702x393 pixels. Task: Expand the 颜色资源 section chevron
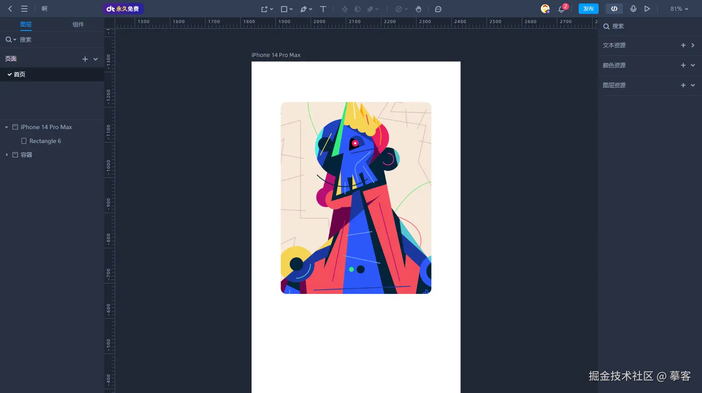(x=693, y=65)
